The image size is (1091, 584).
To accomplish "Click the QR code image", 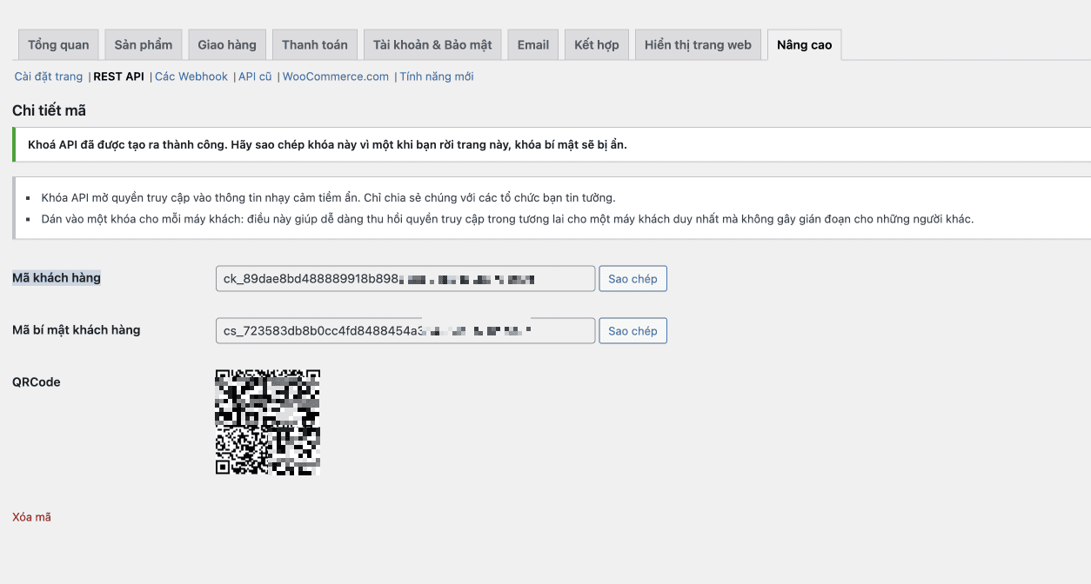I will pos(268,422).
